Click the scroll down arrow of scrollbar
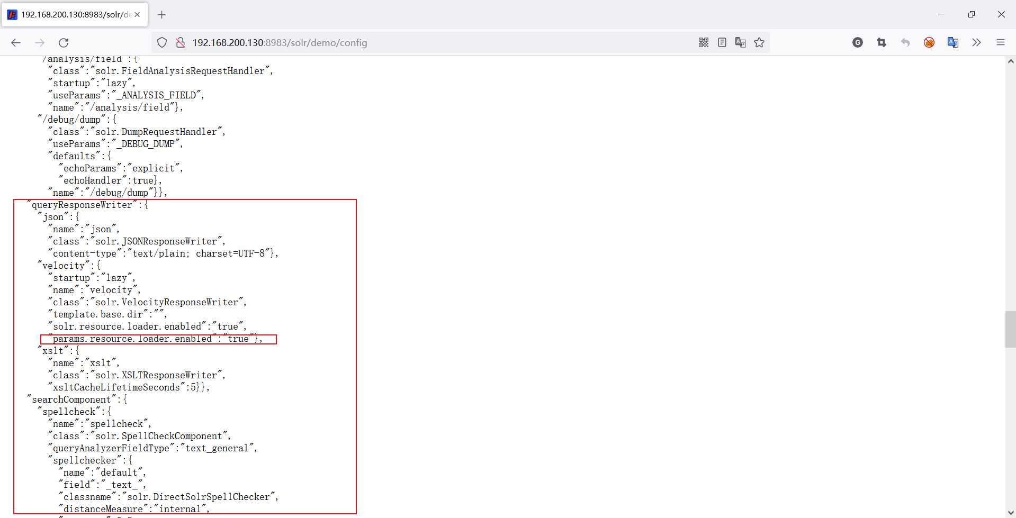1016x518 pixels. pos(1011,513)
